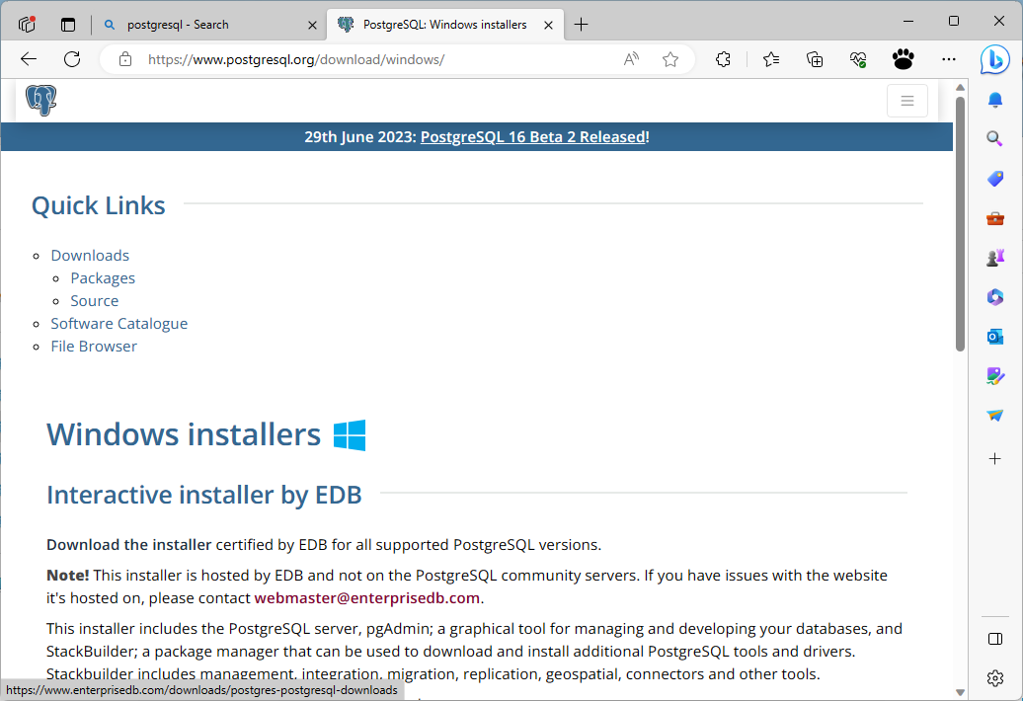Add this page to favorites star
The image size is (1023, 701).
[x=670, y=59]
